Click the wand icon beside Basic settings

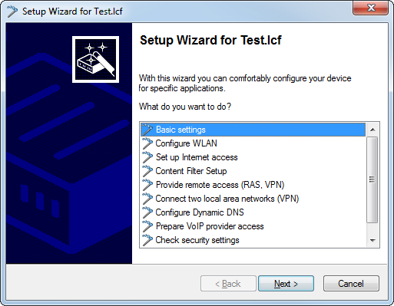point(147,130)
